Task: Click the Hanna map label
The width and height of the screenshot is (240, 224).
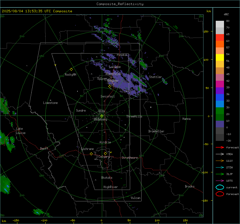Action: coord(186,119)
